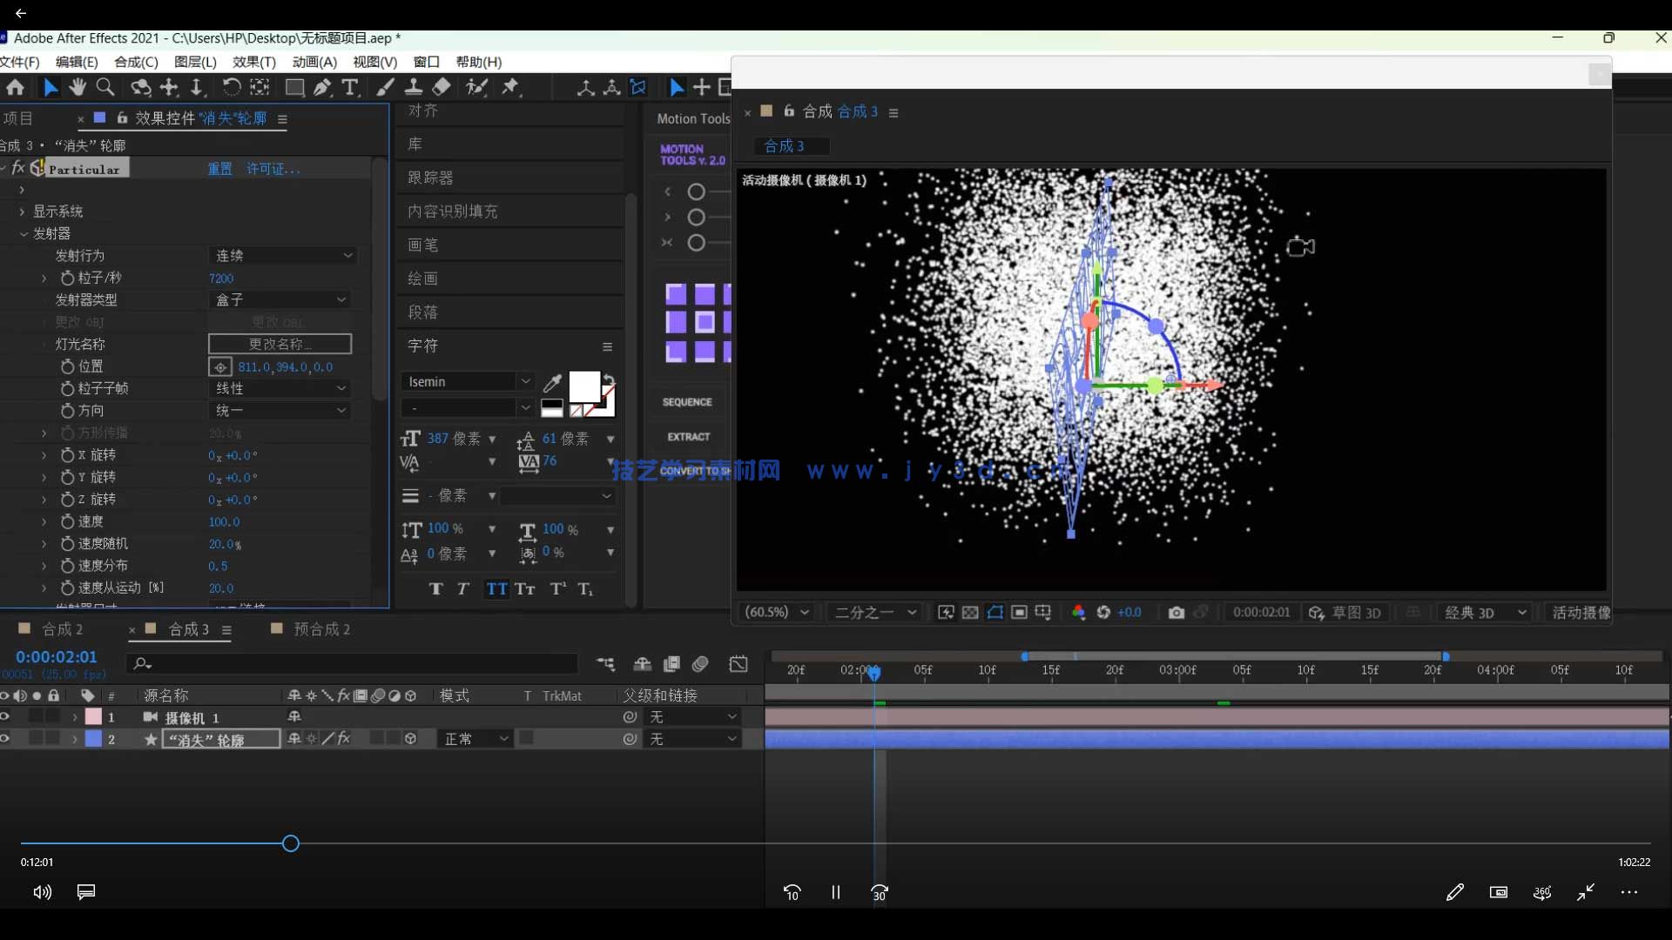
Task: Select the Zoom magnifier tool
Action: click(105, 87)
